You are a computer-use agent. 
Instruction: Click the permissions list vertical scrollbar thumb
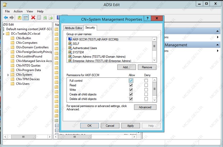tap(155, 89)
